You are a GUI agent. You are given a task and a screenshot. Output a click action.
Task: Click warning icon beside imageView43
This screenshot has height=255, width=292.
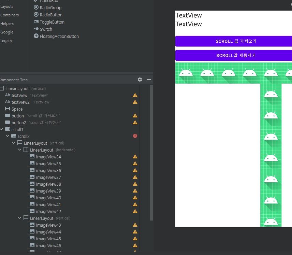[135, 225]
